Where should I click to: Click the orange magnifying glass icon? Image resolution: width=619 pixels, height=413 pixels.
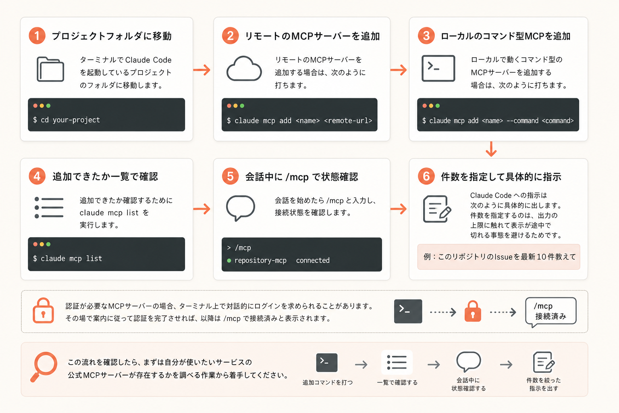44,367
